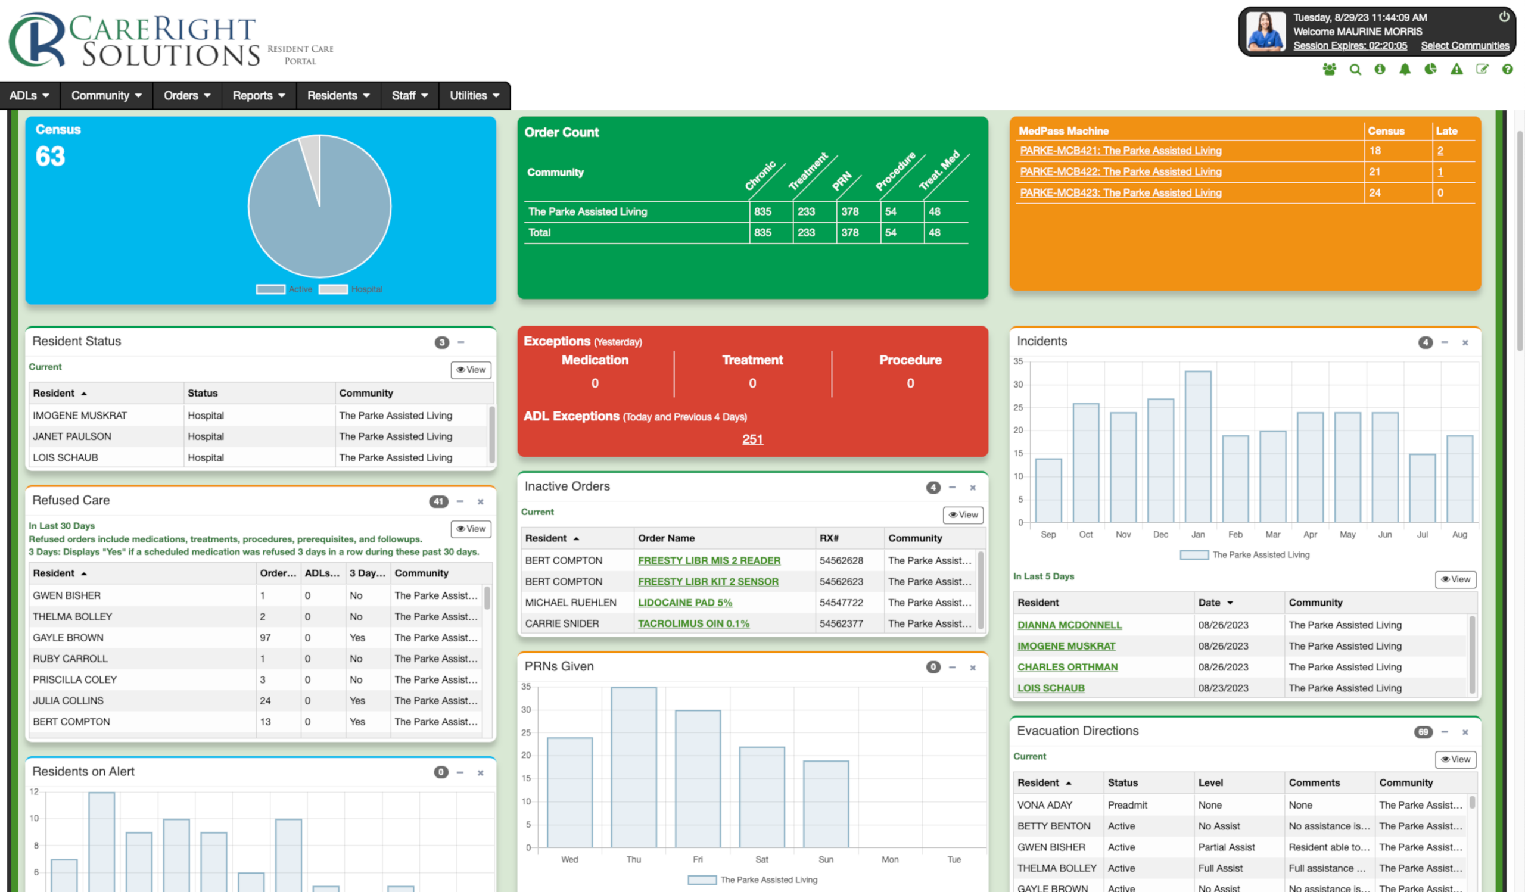The width and height of the screenshot is (1525, 892).
Task: Click the green bell notifications icon
Action: [1405, 70]
